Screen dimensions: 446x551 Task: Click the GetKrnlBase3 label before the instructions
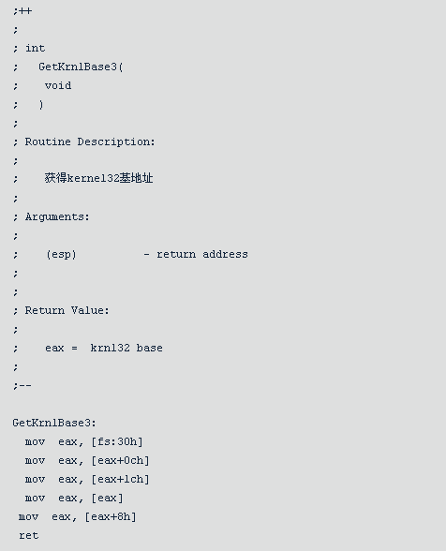[54, 423]
